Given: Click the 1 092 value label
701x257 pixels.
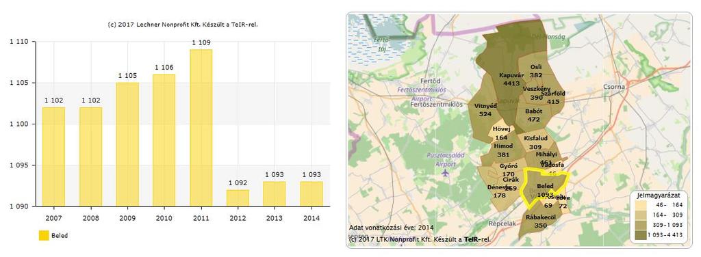Looking at the screenshot, I should tap(238, 183).
